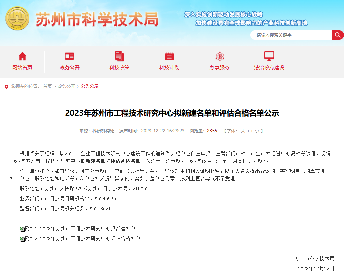Click the 法治政府建设 monitor icon
The image size is (344, 279).
pyautogui.click(x=269, y=56)
